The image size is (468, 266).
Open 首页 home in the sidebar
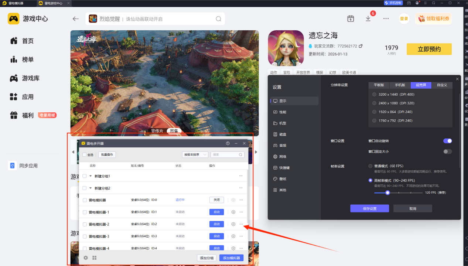pyautogui.click(x=22, y=41)
